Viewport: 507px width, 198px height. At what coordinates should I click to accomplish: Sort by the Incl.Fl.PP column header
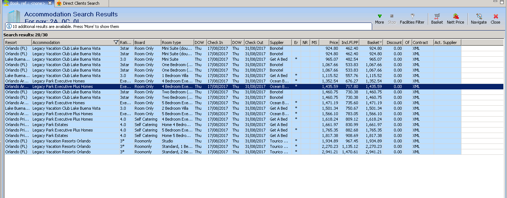pos(350,43)
